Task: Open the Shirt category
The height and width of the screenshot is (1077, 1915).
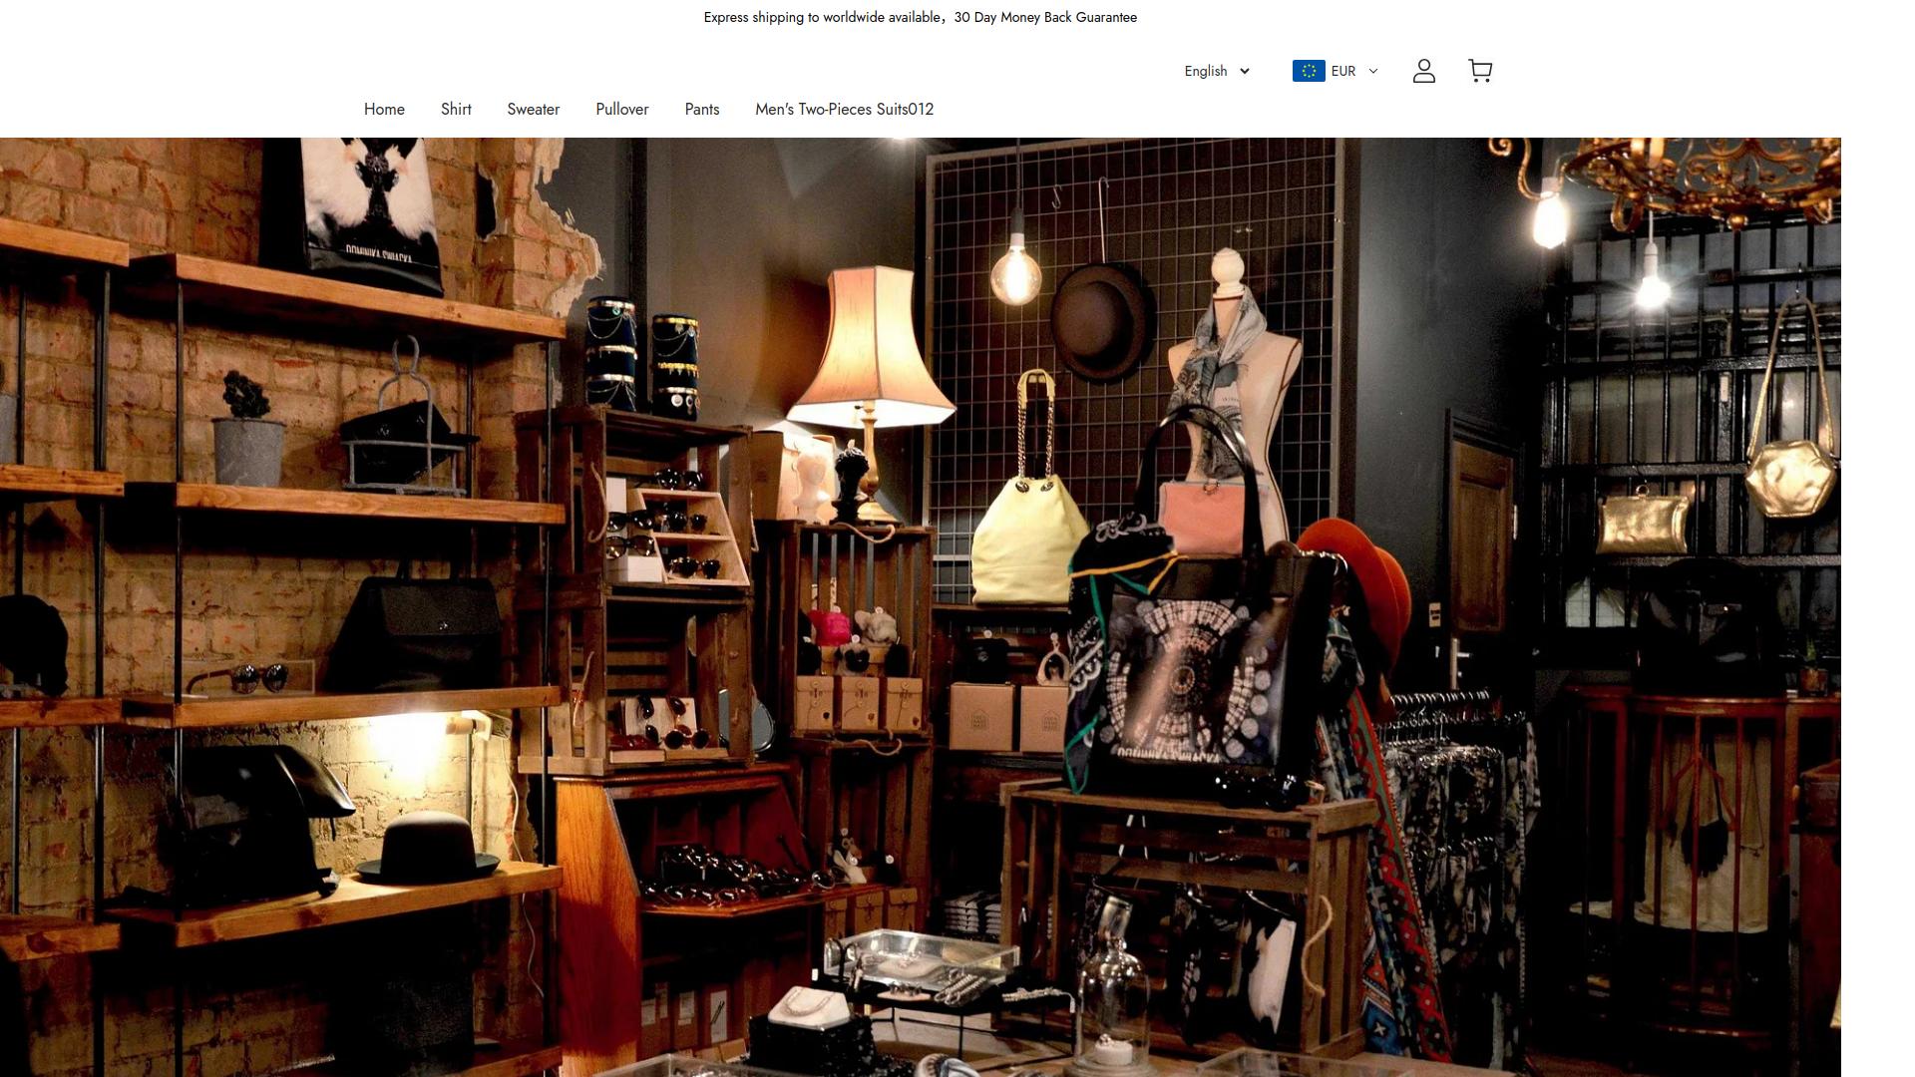Action: [456, 110]
